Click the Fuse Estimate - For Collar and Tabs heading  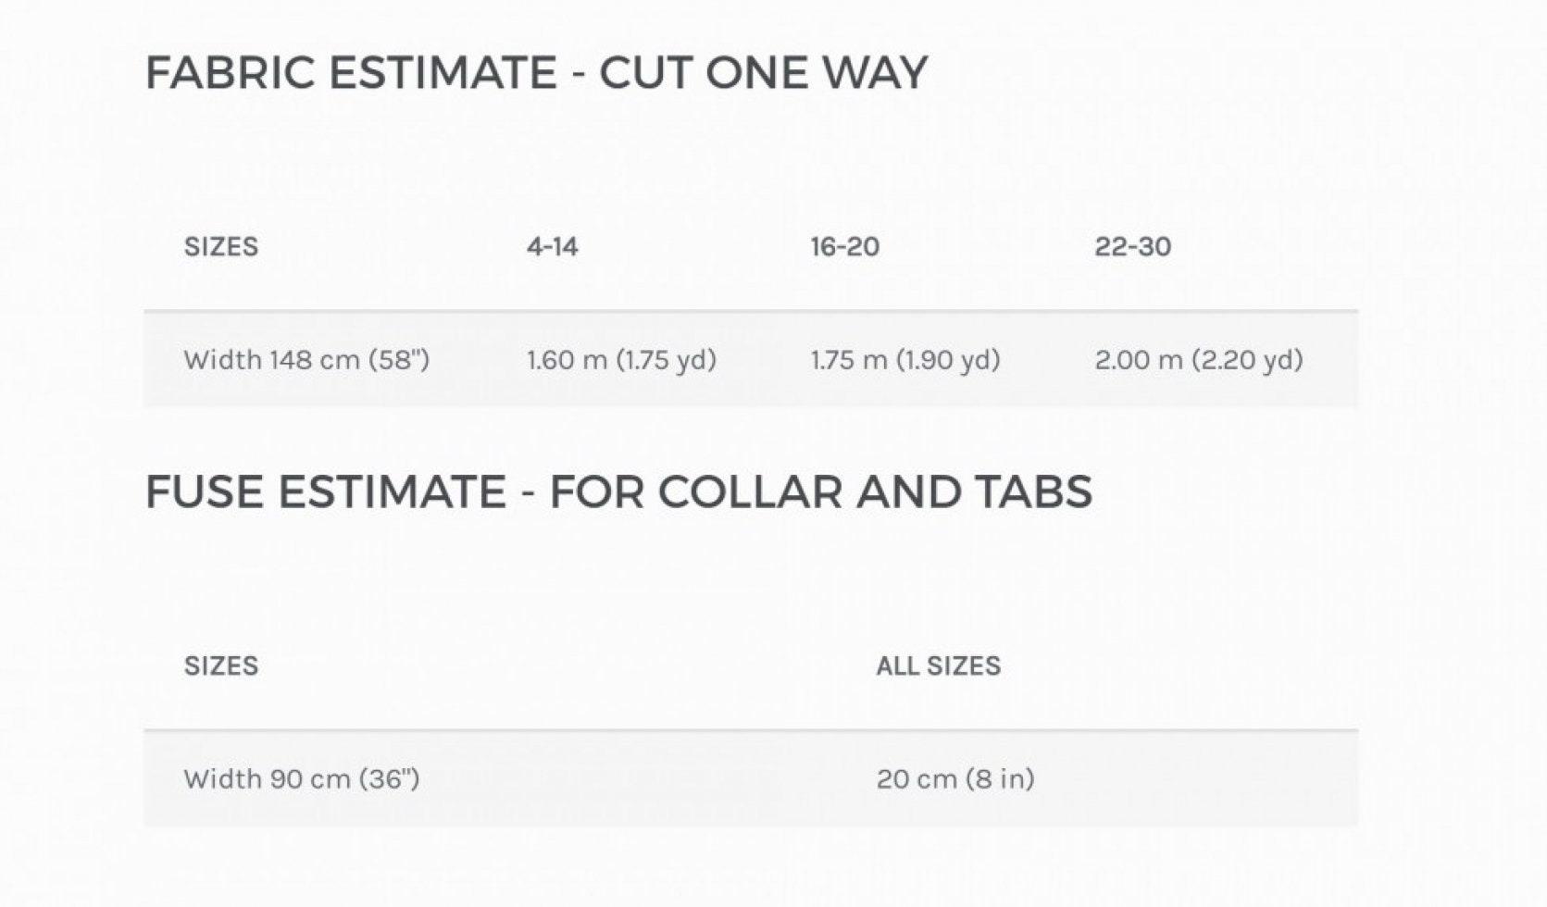click(618, 491)
